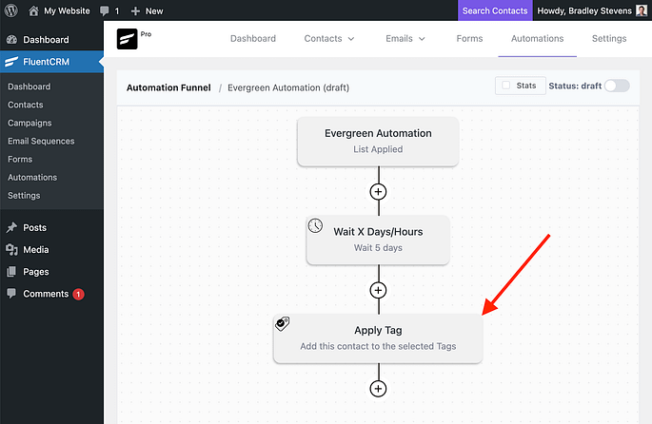Click the plus icon next to New
The image size is (652, 424).
pyautogui.click(x=135, y=11)
